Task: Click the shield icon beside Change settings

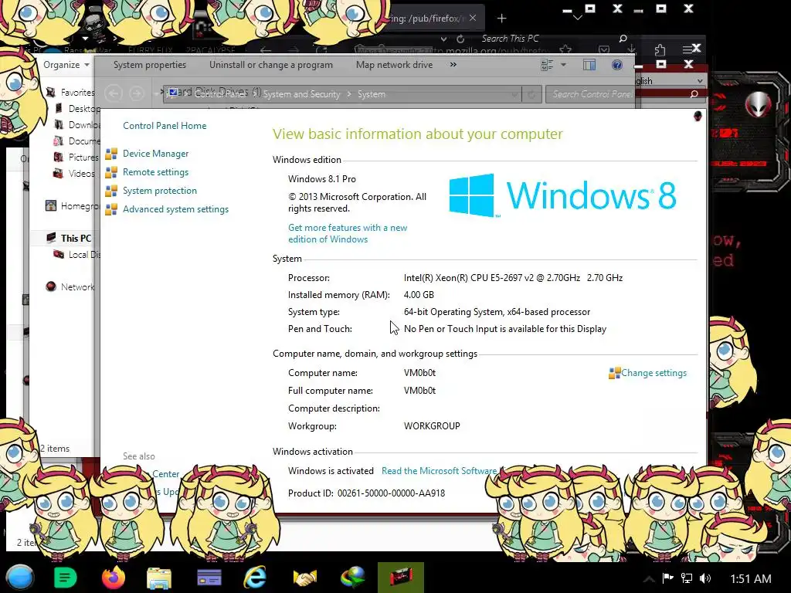Action: tap(614, 373)
